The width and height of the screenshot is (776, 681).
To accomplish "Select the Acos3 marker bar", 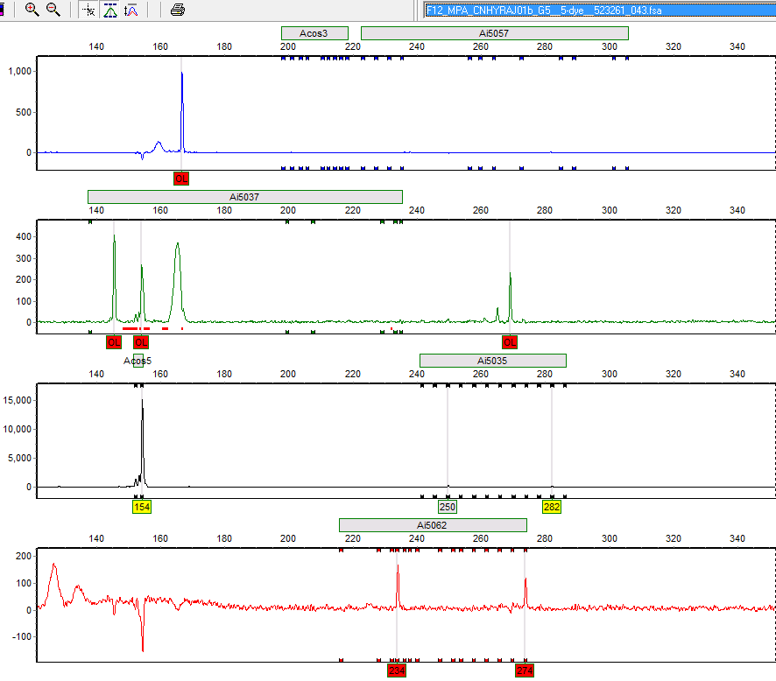I will (314, 33).
